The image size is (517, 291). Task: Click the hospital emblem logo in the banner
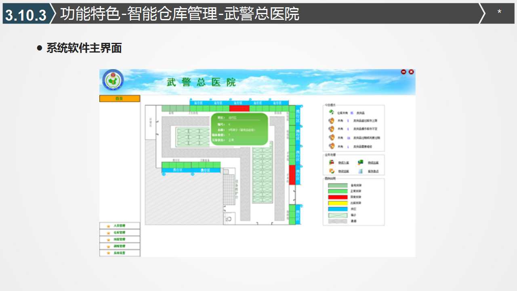[113, 80]
